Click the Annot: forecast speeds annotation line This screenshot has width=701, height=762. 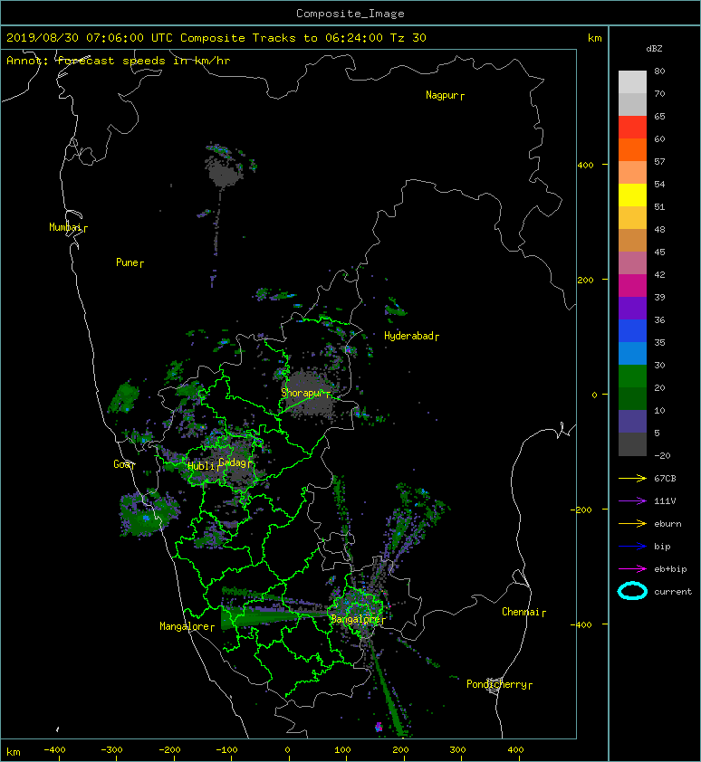(x=119, y=61)
